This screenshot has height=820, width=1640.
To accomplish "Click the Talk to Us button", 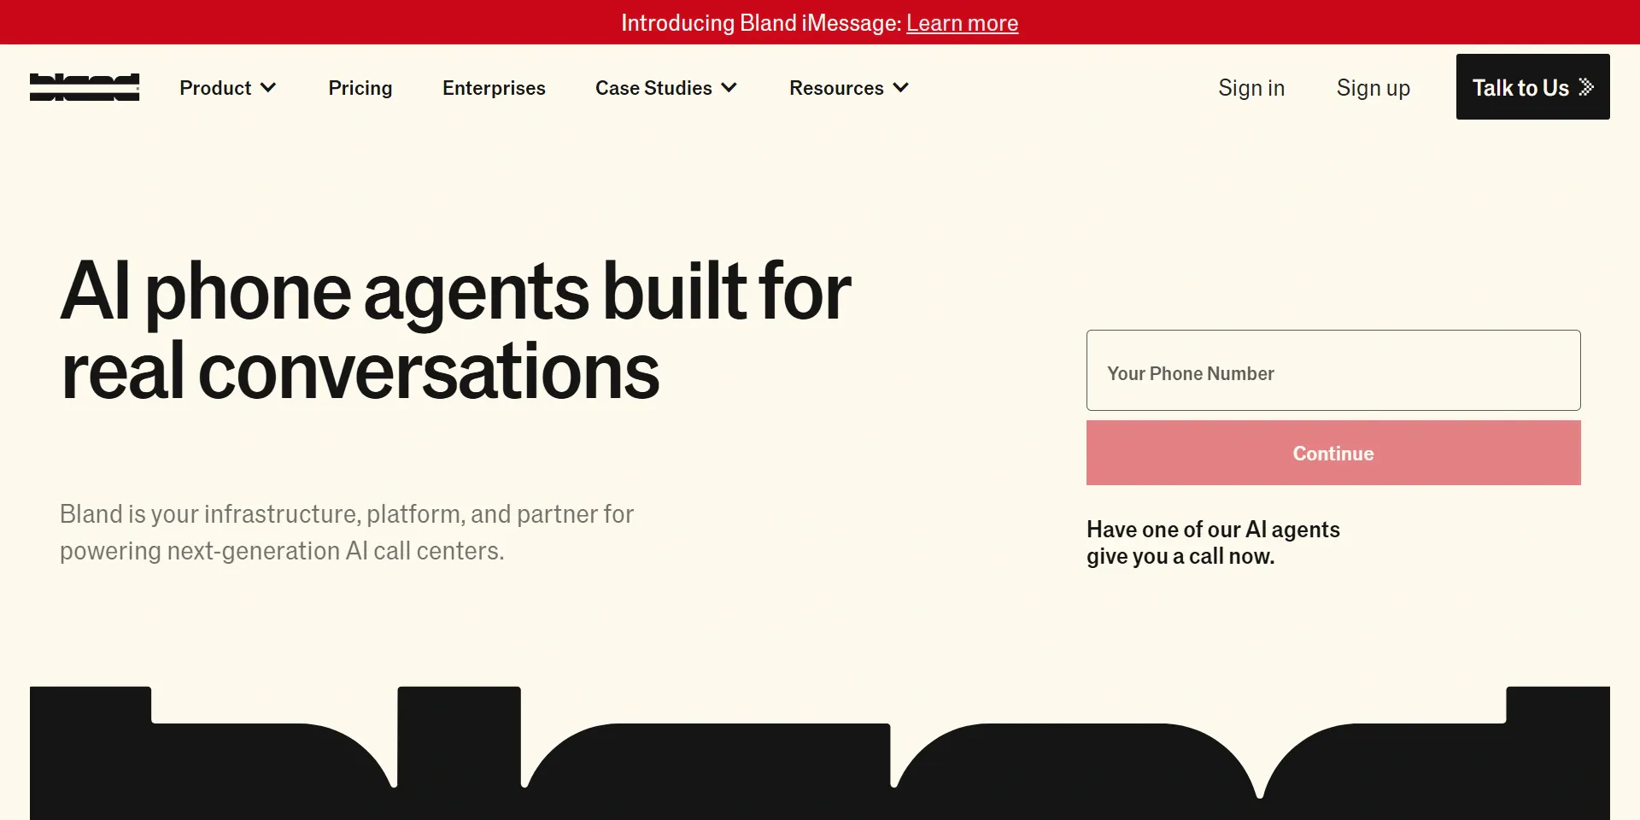I will [1532, 86].
